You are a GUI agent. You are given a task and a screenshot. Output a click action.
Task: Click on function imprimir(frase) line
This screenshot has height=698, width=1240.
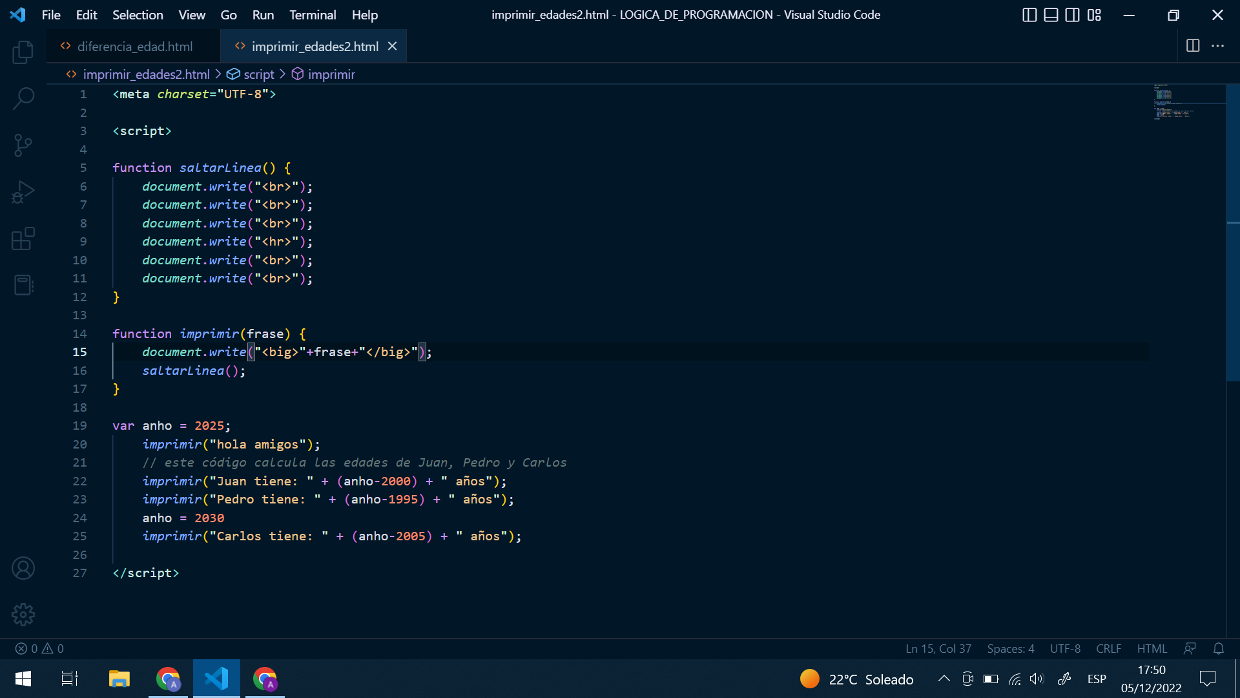coord(209,333)
